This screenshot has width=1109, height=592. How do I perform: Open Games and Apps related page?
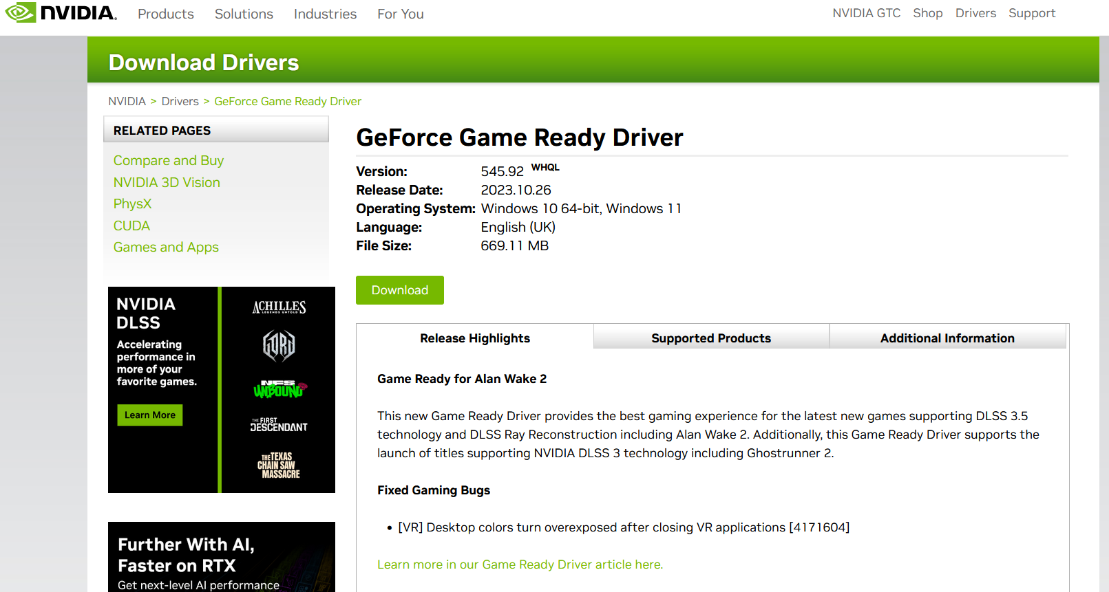pos(166,247)
